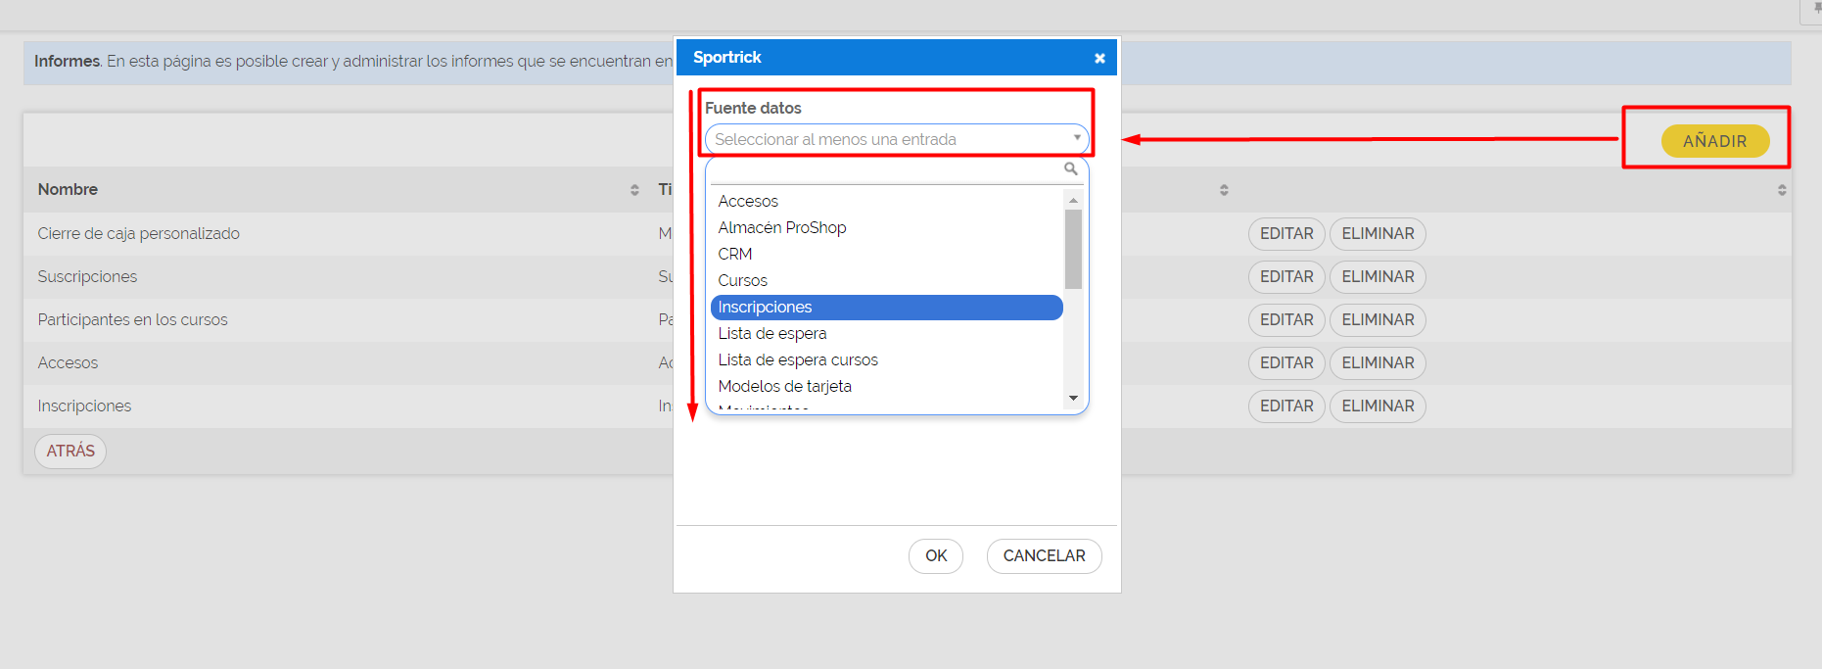Delete Participantes en los cursos report
Image resolution: width=1822 pixels, height=669 pixels.
point(1378,320)
